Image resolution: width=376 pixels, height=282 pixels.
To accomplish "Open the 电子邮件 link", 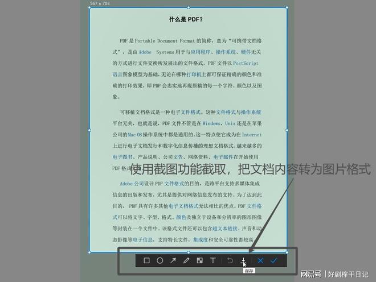I will 223,157.
